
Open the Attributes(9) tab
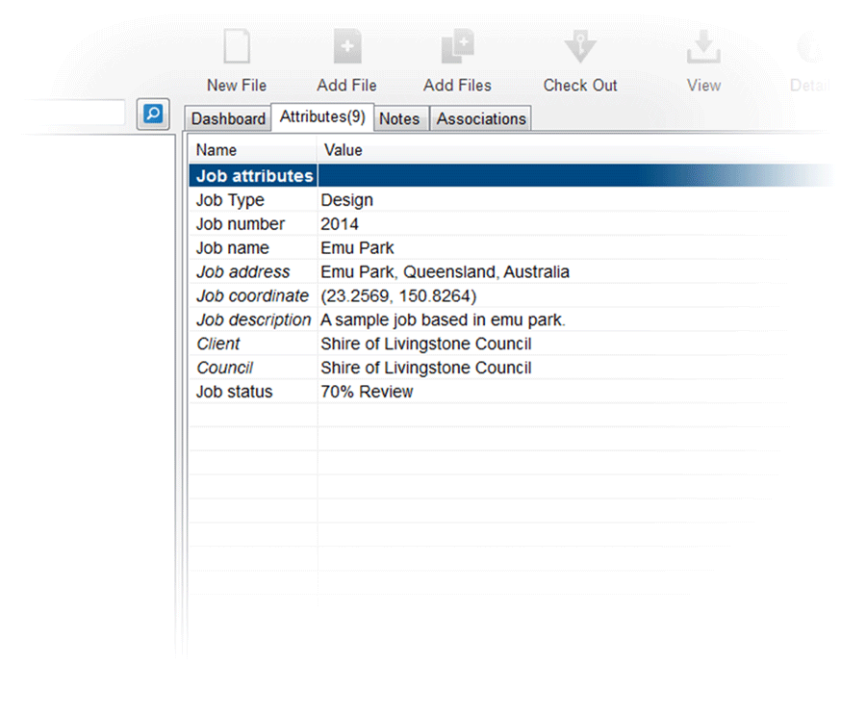click(x=322, y=116)
